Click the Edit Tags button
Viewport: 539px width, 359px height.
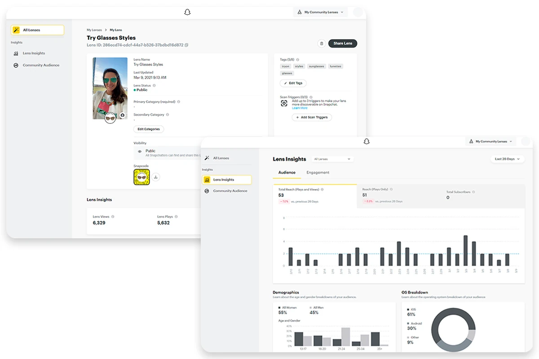[293, 83]
